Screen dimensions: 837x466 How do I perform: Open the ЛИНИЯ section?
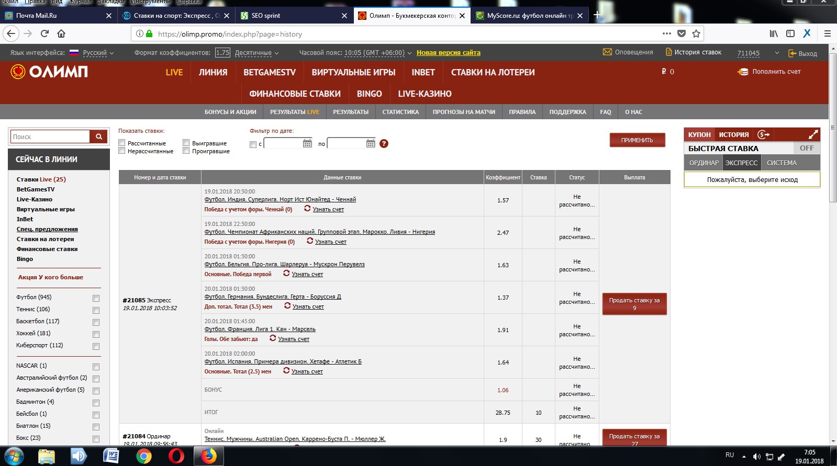pyautogui.click(x=213, y=72)
